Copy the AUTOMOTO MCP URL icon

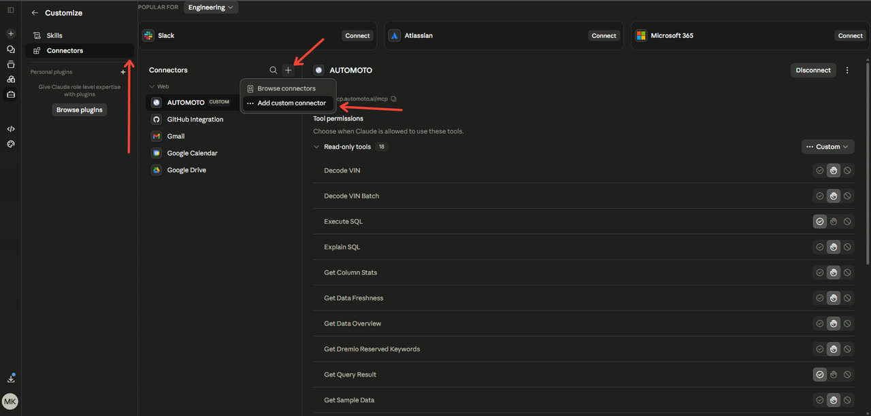coord(393,99)
